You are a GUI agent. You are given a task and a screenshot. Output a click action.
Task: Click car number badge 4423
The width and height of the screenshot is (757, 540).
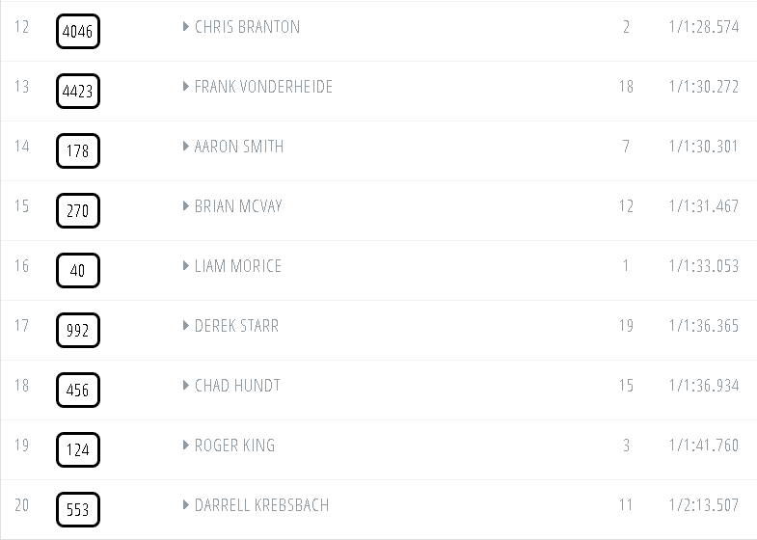coord(77,92)
